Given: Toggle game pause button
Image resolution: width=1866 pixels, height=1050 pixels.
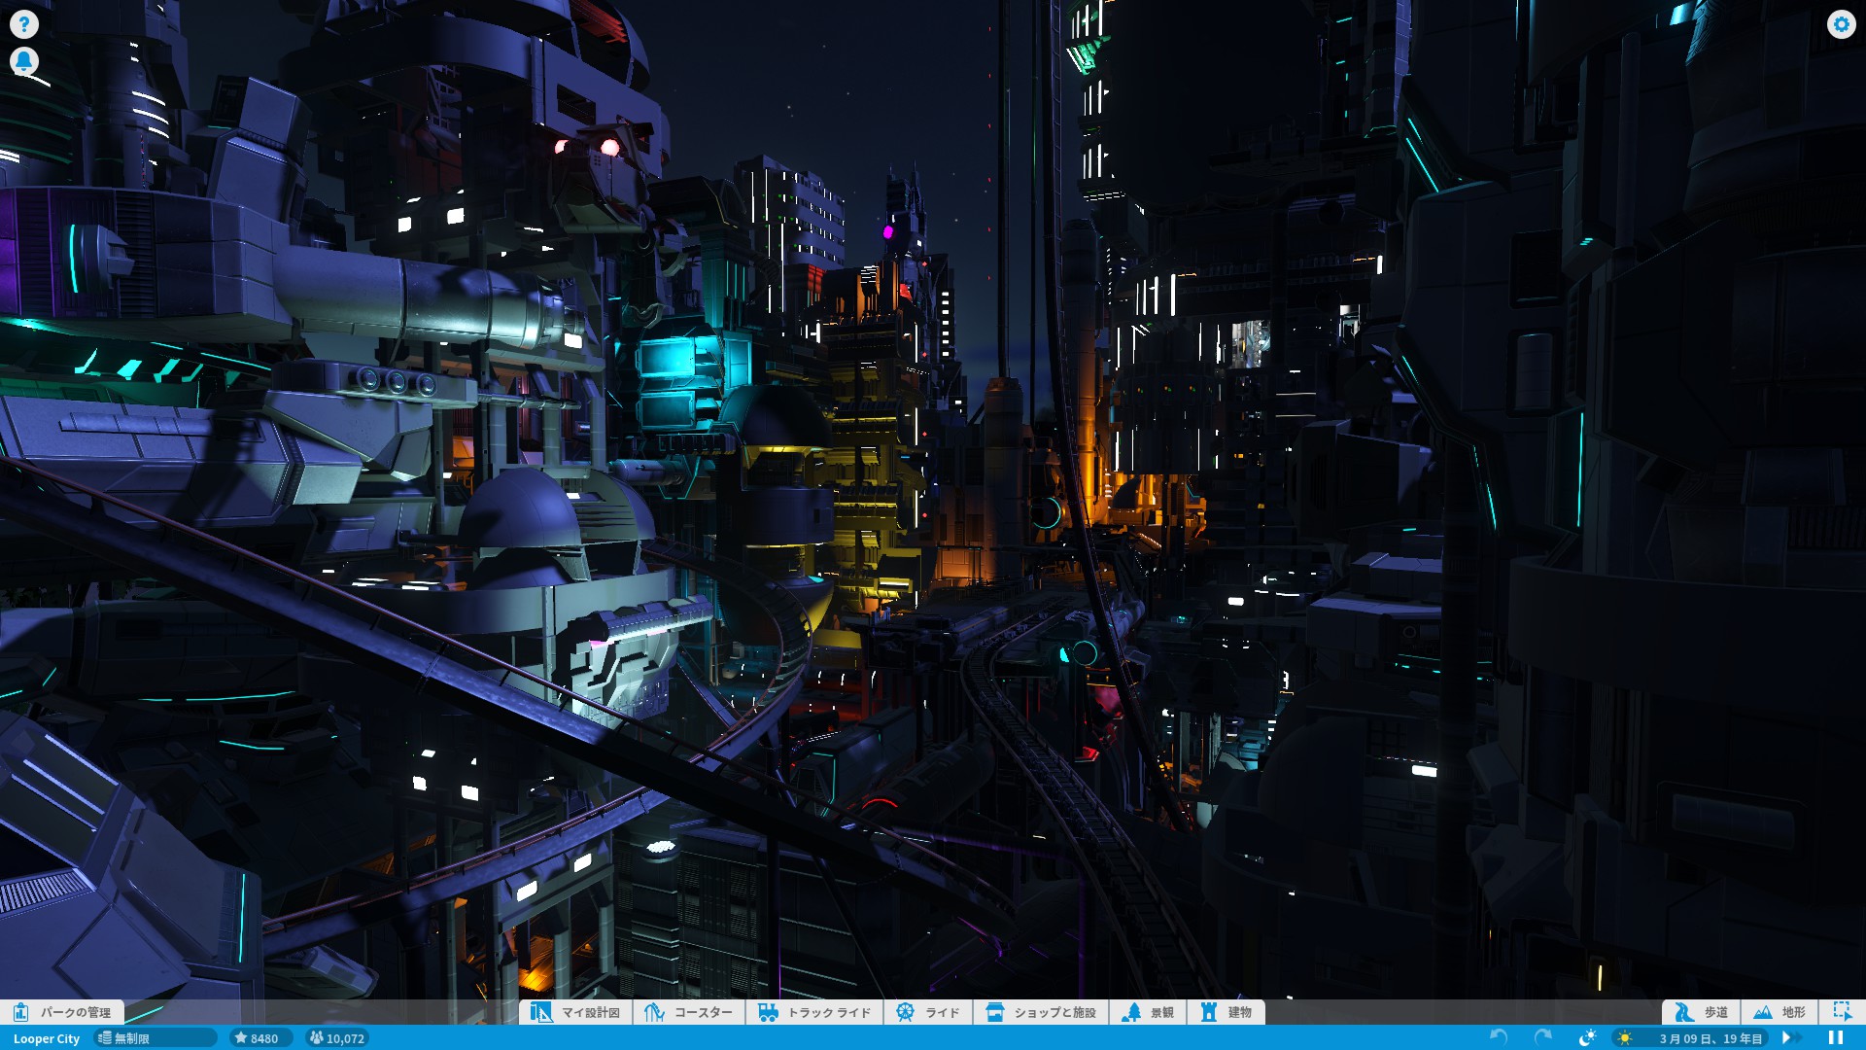Looking at the screenshot, I should pos(1835,1037).
